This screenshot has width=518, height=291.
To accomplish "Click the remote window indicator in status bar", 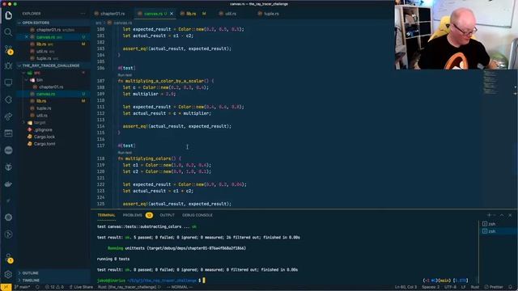I will tap(6, 287).
